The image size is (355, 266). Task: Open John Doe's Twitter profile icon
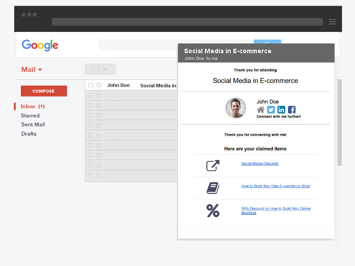tap(271, 110)
